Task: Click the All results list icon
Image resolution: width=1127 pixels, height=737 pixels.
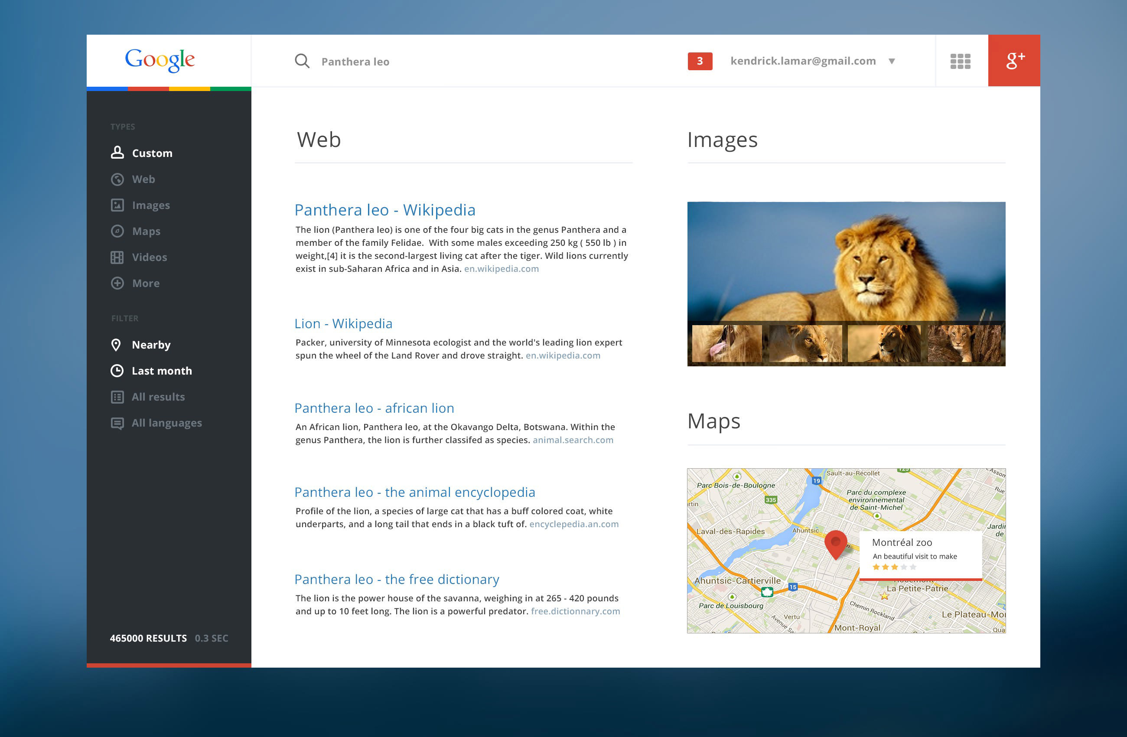Action: pos(117,397)
